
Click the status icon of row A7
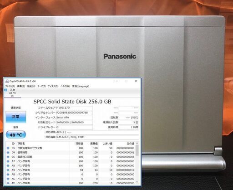click(8, 161)
